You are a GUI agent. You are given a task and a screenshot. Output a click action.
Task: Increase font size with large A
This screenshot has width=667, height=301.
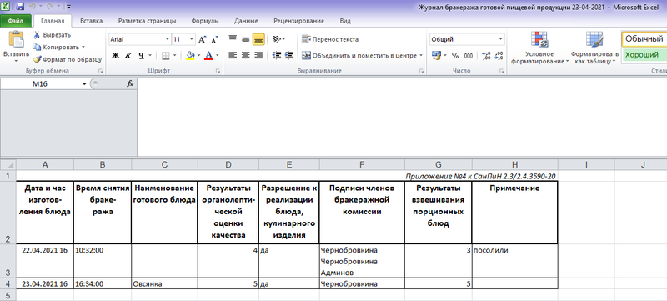(203, 39)
